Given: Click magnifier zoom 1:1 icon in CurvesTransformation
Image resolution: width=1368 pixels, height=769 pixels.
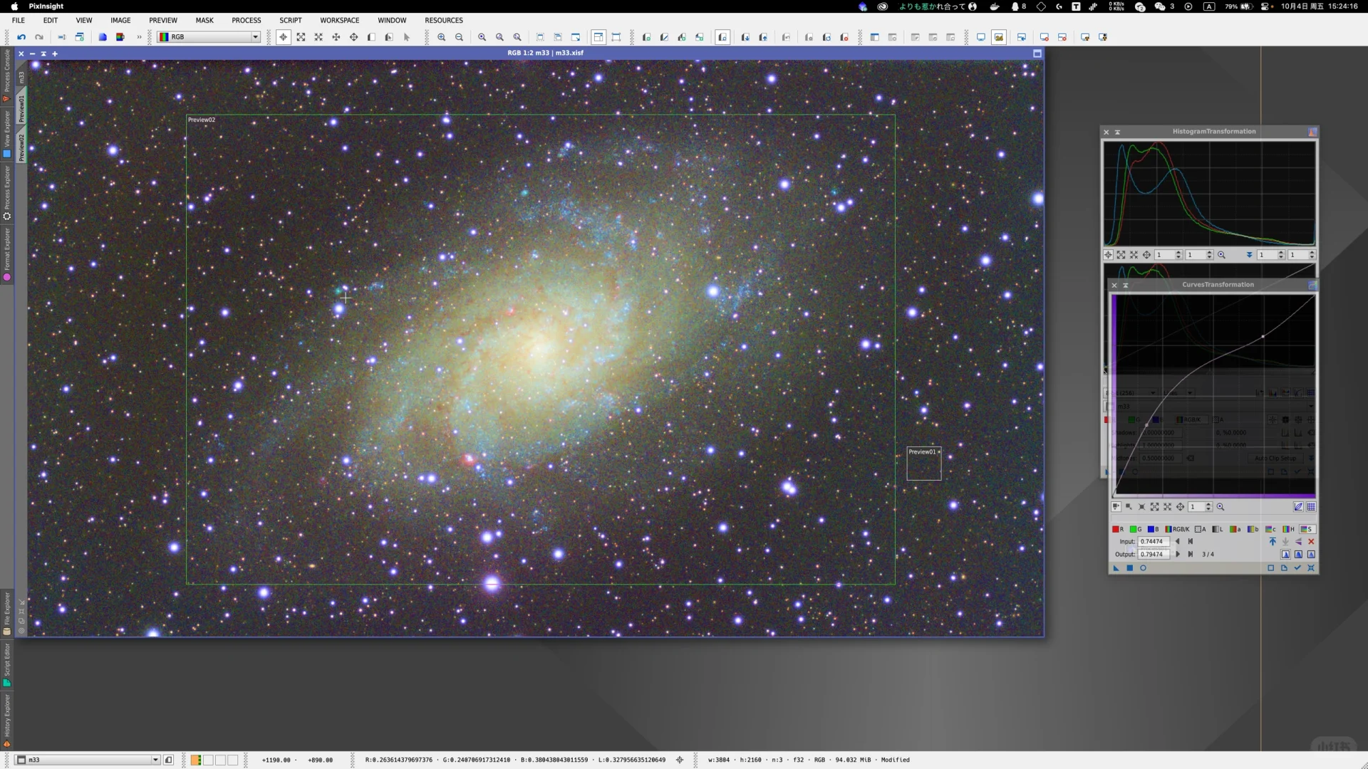Looking at the screenshot, I should click(1221, 507).
